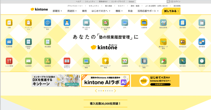Click the 導入社数30,000社突破！ heading
Image resolution: width=211 pixels, height=110 pixels.
point(105,104)
